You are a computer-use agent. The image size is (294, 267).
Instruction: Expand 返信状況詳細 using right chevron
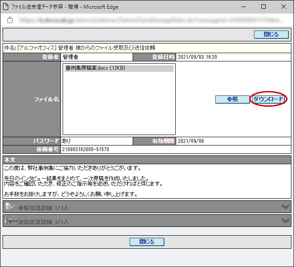tap(285, 221)
